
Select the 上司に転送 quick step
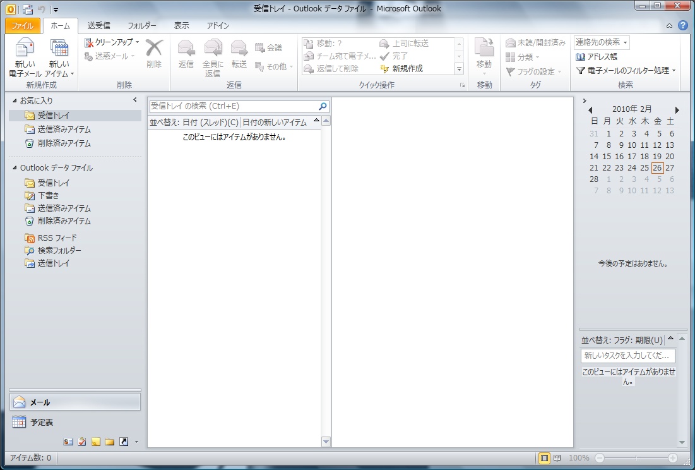click(x=404, y=44)
